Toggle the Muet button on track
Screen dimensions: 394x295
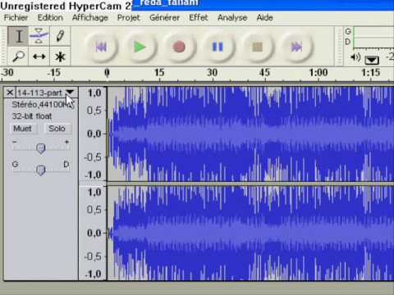[22, 129]
